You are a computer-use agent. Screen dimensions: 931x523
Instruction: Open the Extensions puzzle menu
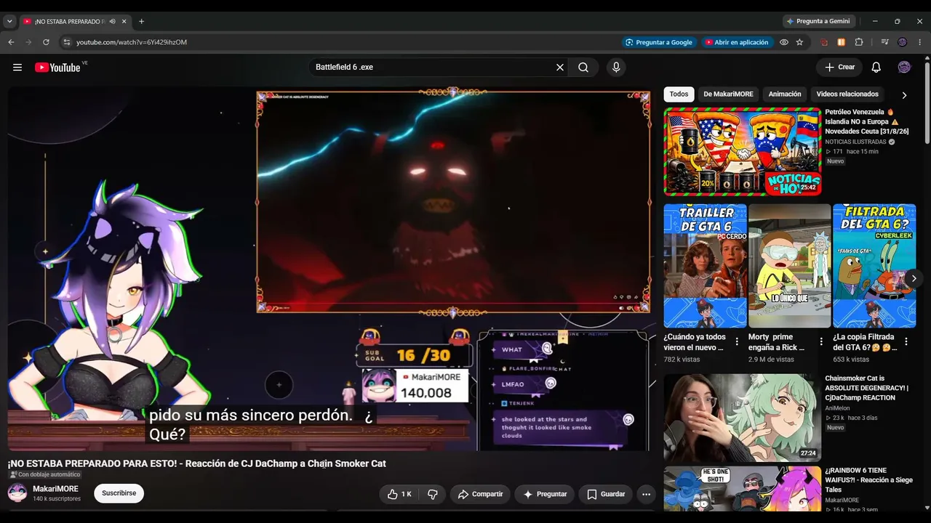tap(859, 42)
